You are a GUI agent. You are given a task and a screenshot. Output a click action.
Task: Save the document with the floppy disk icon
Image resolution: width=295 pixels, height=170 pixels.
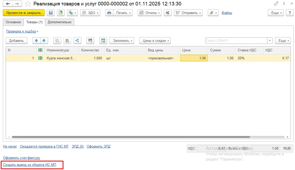pyautogui.click(x=51, y=13)
